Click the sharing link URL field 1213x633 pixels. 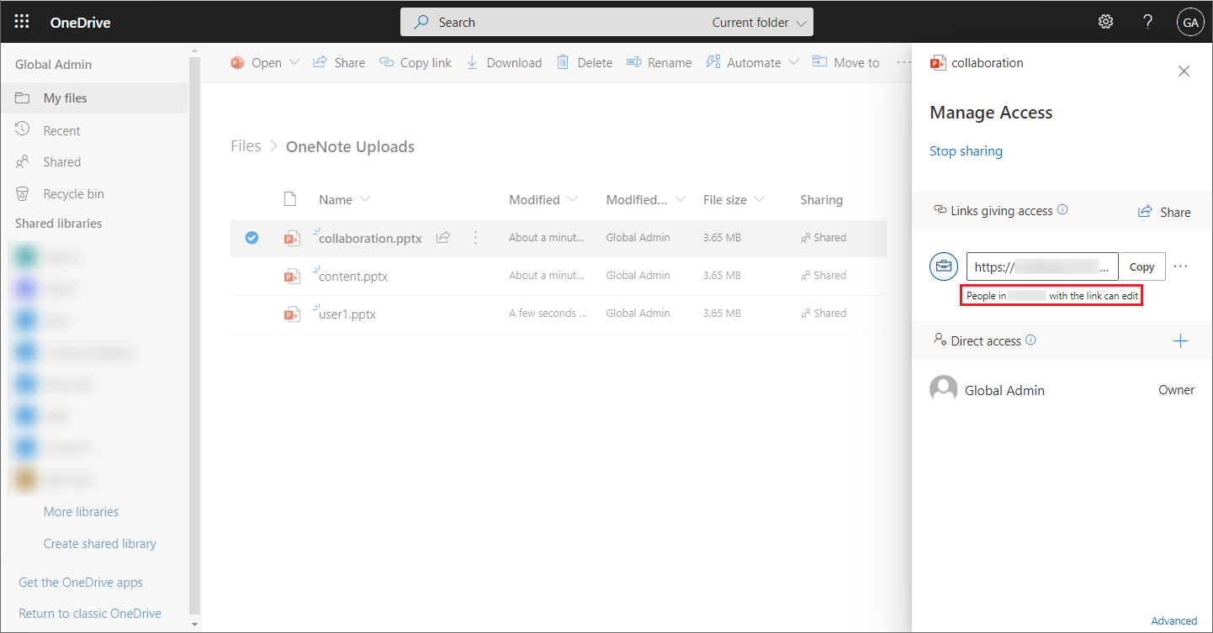(1042, 266)
